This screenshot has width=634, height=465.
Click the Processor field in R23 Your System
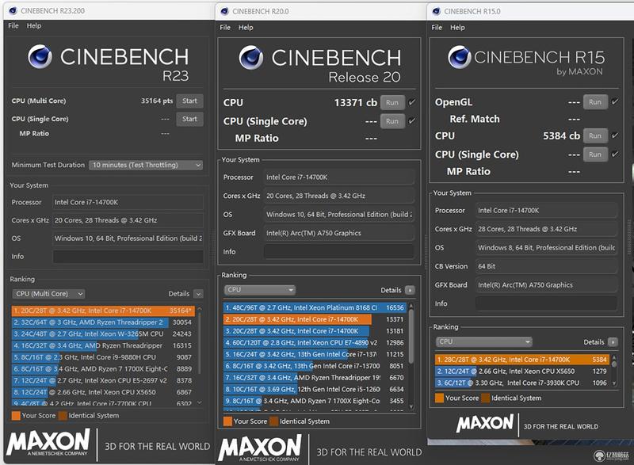pyautogui.click(x=128, y=202)
